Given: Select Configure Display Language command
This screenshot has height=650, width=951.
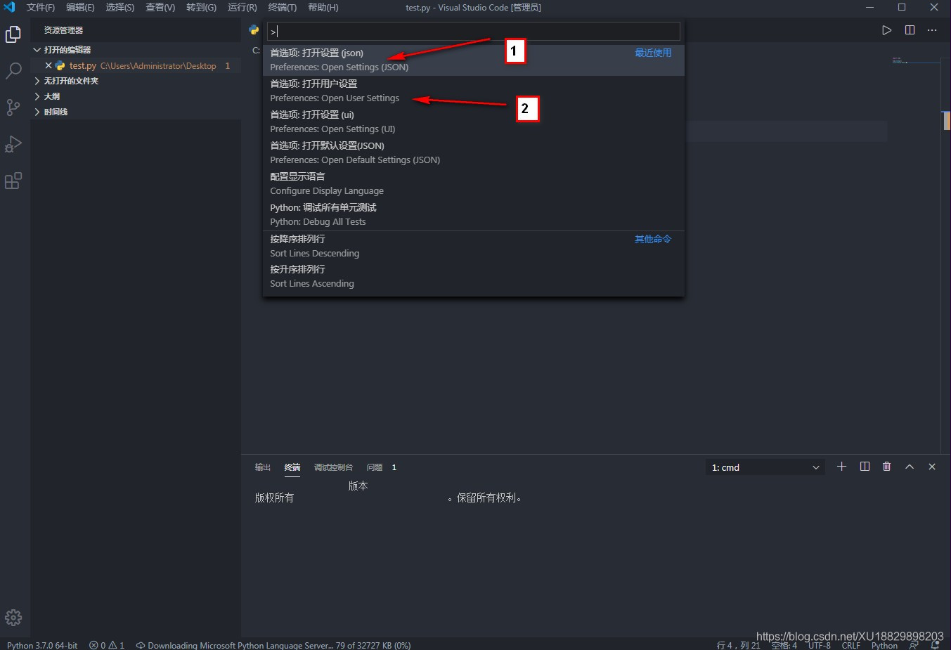Looking at the screenshot, I should 474,184.
